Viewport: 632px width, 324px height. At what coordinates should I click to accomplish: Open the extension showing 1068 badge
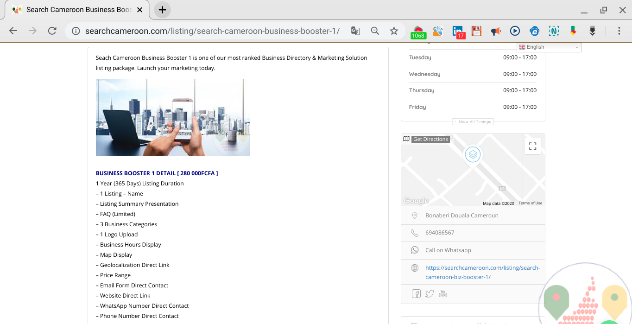pyautogui.click(x=418, y=32)
